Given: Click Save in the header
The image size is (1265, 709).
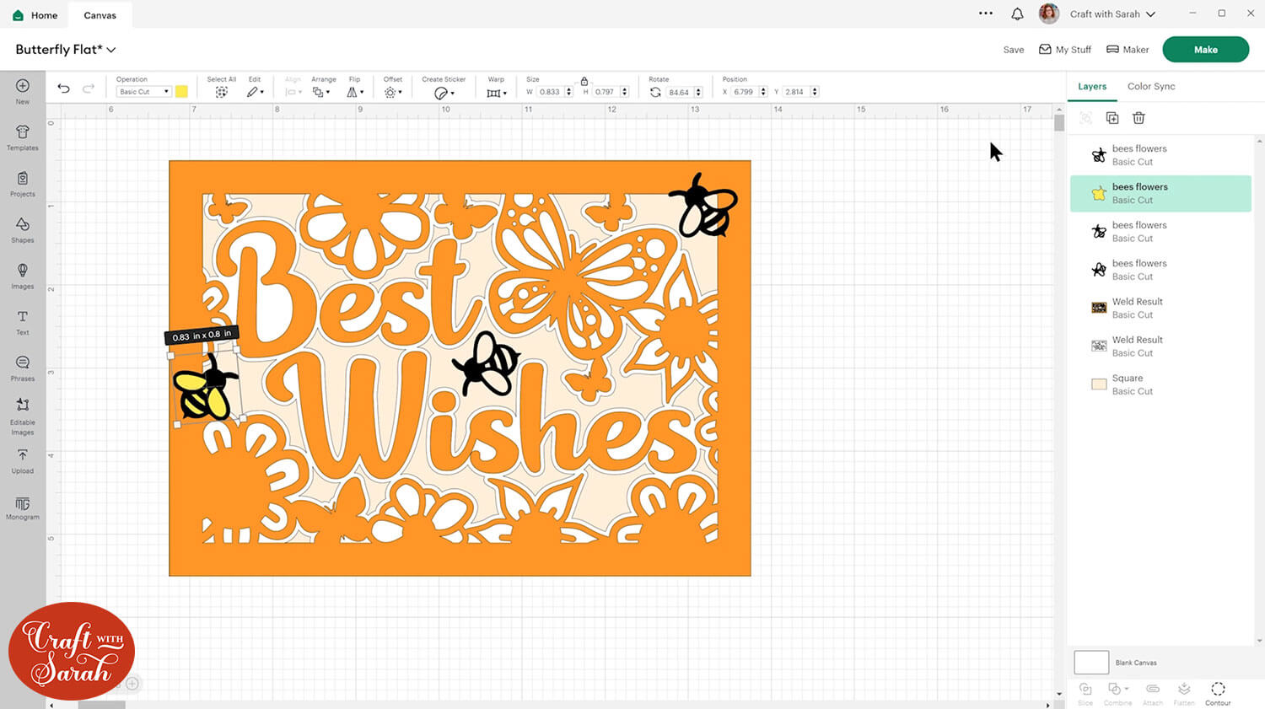Looking at the screenshot, I should click(1013, 50).
